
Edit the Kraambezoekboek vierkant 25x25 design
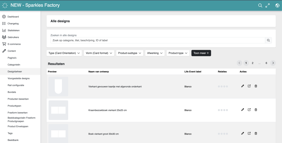(x=243, y=110)
